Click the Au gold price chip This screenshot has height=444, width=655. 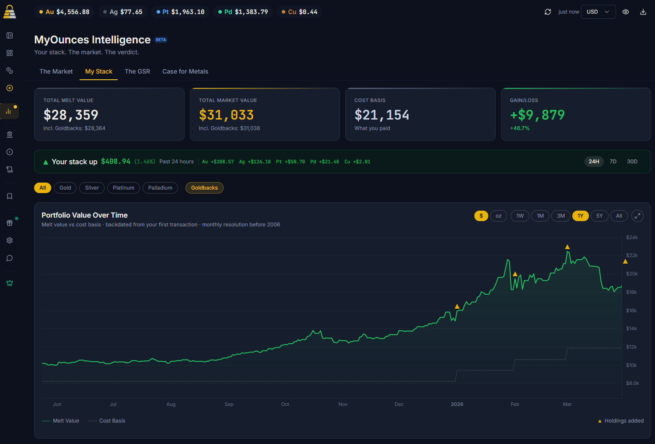point(64,12)
